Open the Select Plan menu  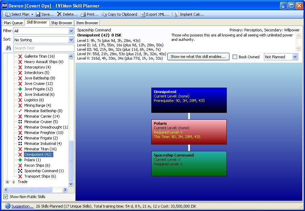[19, 14]
